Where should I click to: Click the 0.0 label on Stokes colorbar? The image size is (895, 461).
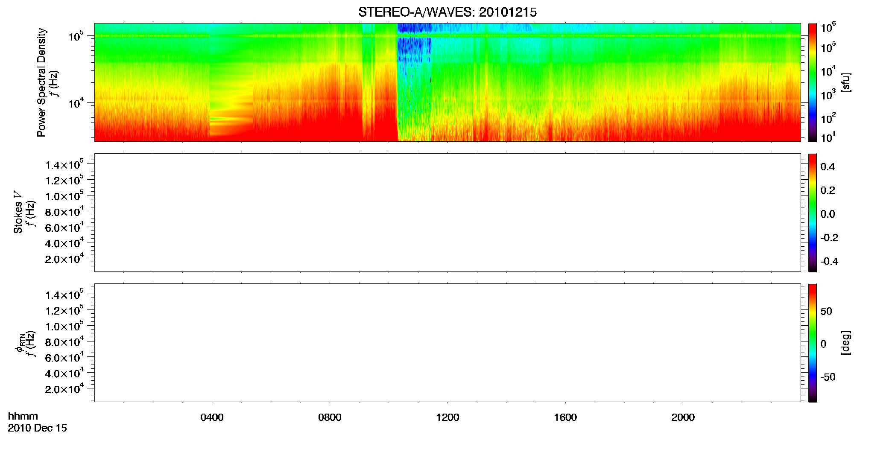point(828,214)
